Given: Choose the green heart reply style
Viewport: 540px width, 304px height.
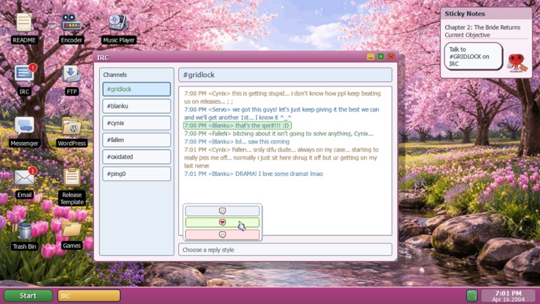Looking at the screenshot, I should click(222, 223).
